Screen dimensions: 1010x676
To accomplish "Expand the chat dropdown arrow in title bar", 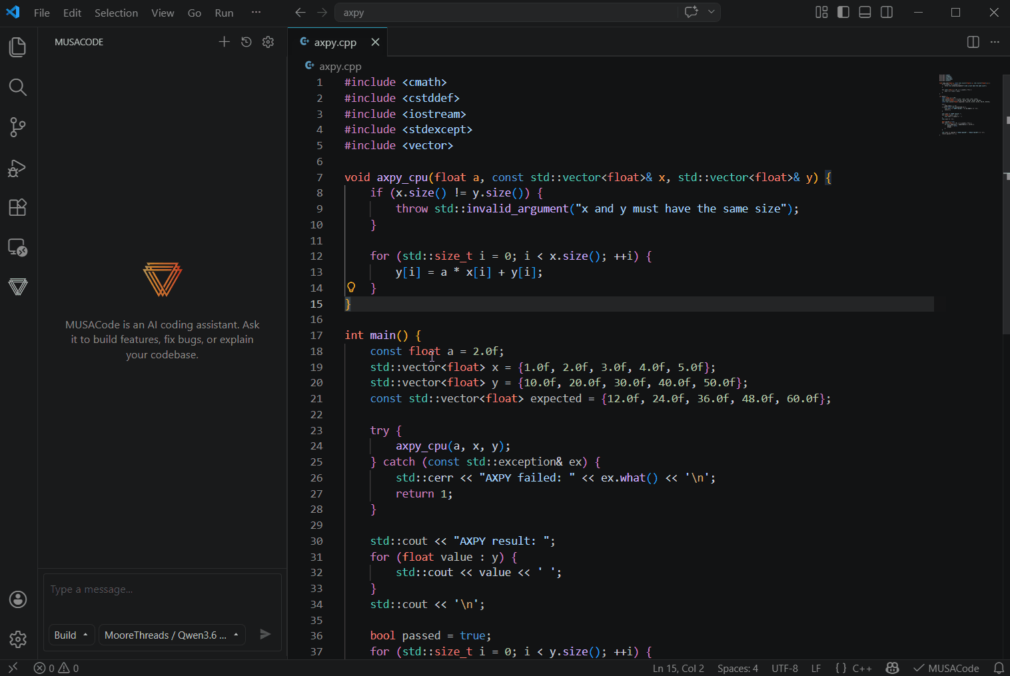I will pos(712,12).
